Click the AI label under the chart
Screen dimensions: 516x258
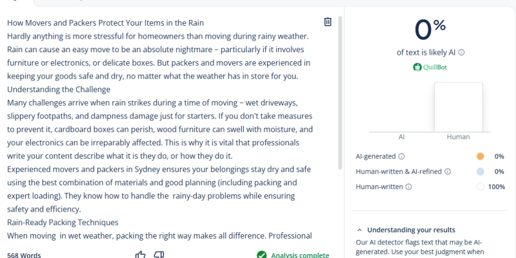click(401, 137)
